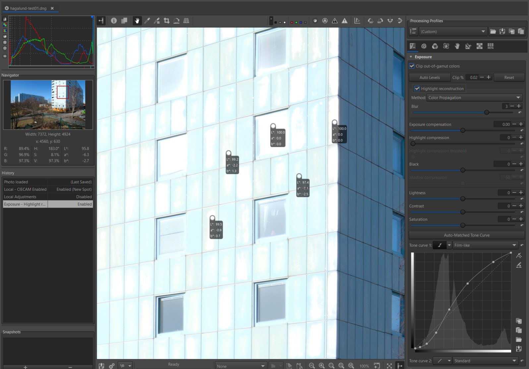Viewport: 529px width, 369px height.
Task: Select the Crop tool in toolbar
Action: pos(167,21)
